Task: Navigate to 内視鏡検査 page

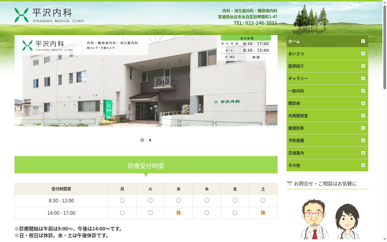Action: [x=327, y=116]
